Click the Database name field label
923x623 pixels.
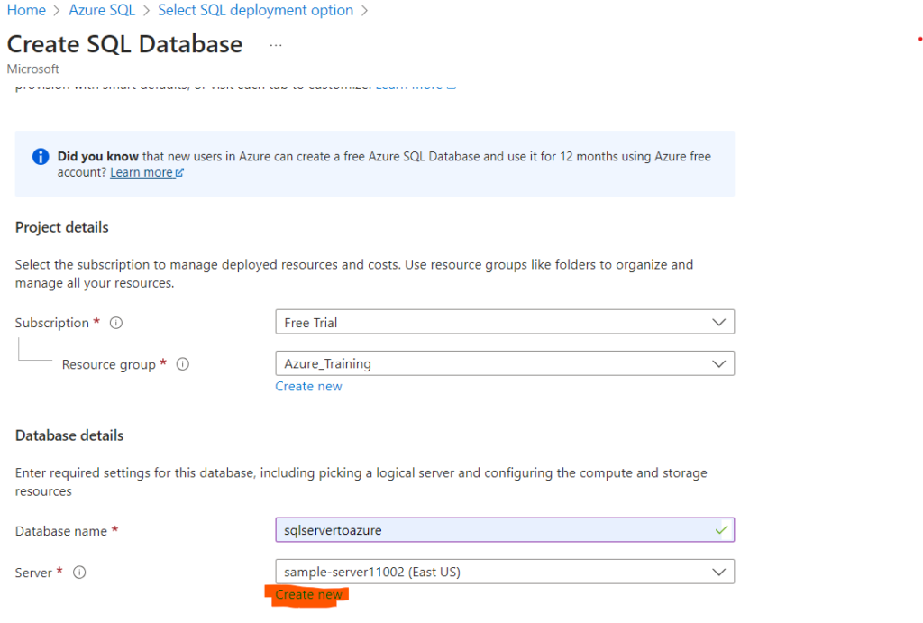click(61, 531)
